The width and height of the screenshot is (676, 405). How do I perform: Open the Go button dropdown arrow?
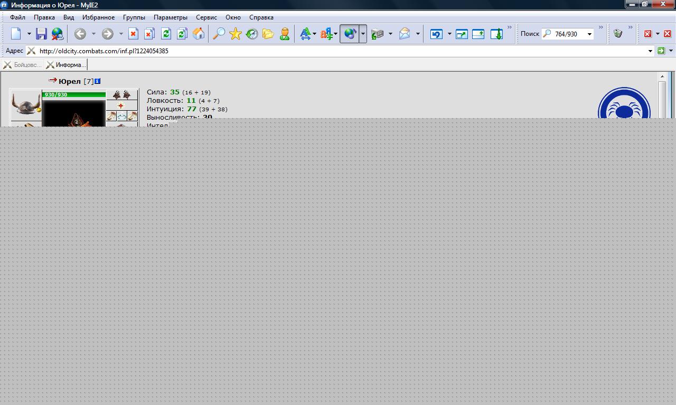coord(671,51)
